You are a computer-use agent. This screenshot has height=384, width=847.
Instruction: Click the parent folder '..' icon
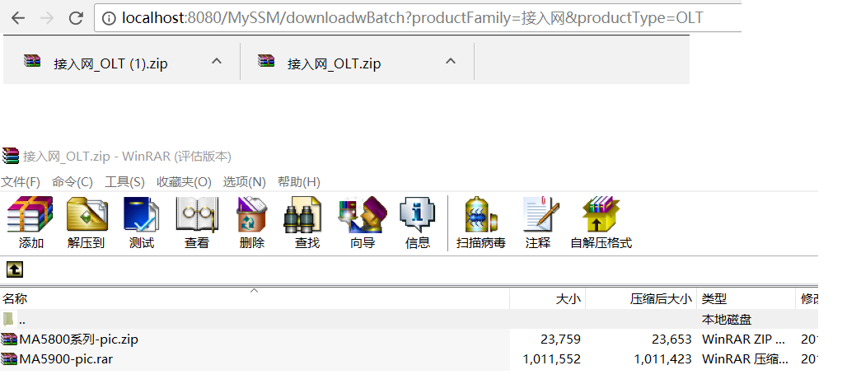(7, 319)
